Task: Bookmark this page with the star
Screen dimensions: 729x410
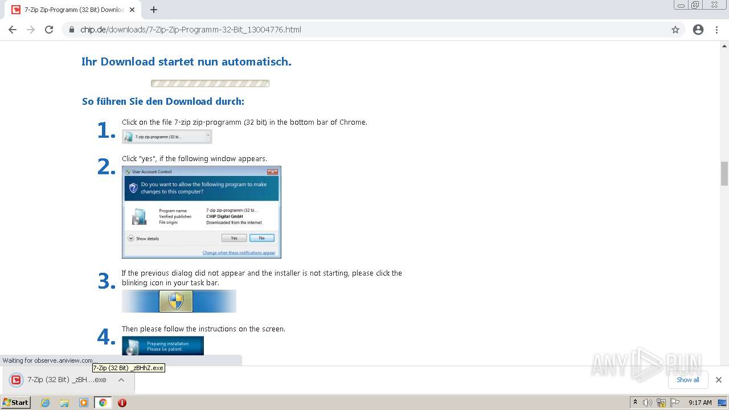Action: pos(675,30)
